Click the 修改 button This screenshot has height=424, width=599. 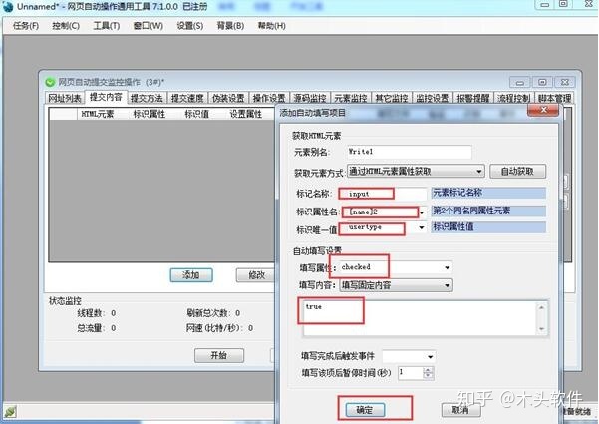pos(257,275)
